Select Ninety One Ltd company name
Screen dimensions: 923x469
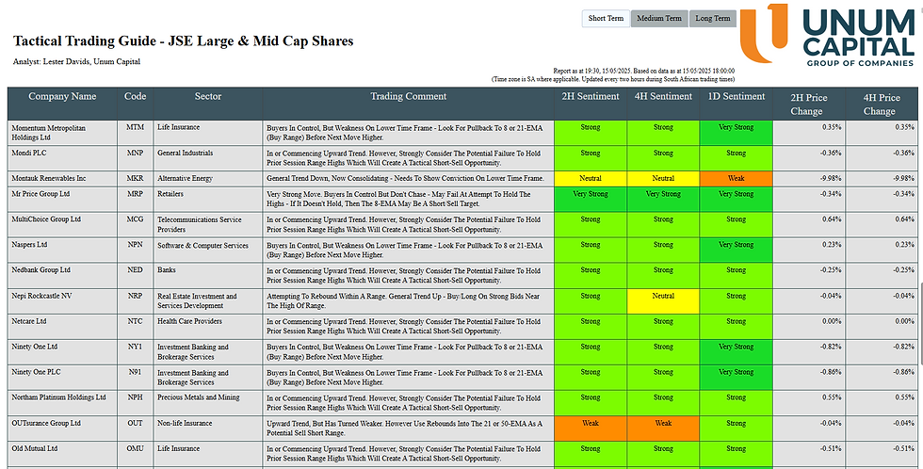click(x=35, y=347)
